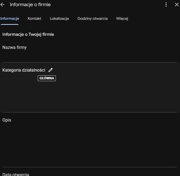Close the Informacje o firmie panel
The width and height of the screenshot is (180, 176).
point(177,5)
